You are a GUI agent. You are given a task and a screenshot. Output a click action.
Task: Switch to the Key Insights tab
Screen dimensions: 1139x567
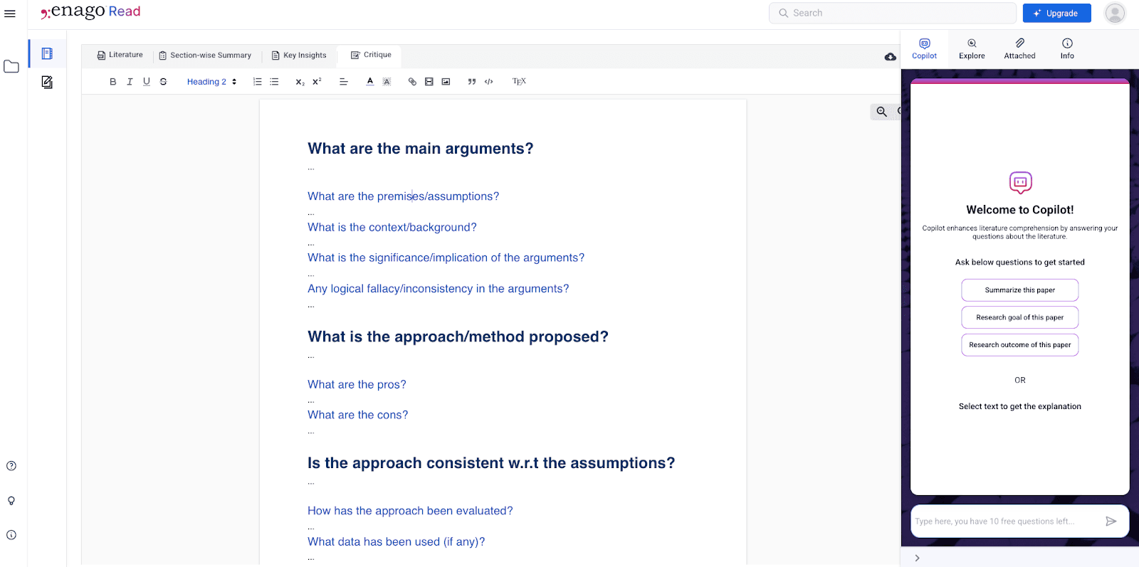299,55
